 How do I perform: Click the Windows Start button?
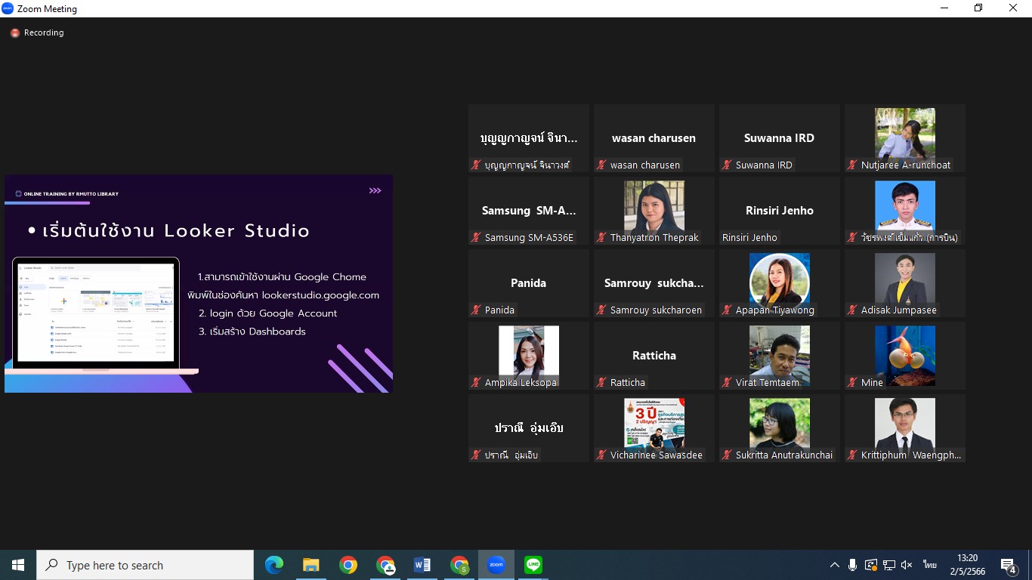(x=18, y=565)
